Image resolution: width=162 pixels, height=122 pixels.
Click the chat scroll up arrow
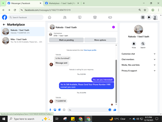[116, 45]
